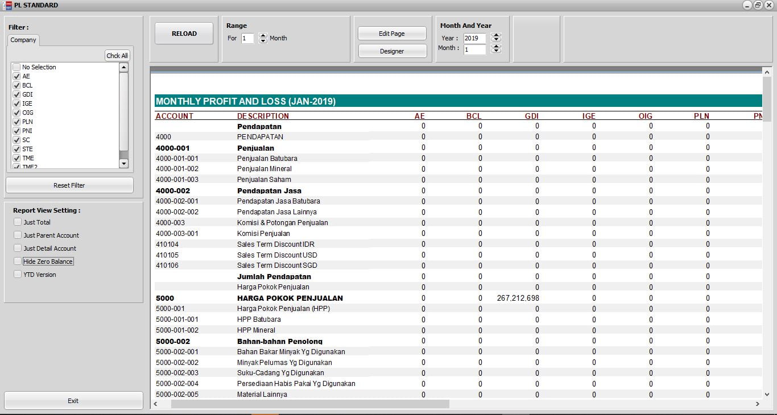Image resolution: width=777 pixels, height=415 pixels.
Task: Click the MONTHLY PROFIT AND LOSS title
Action: (246, 102)
